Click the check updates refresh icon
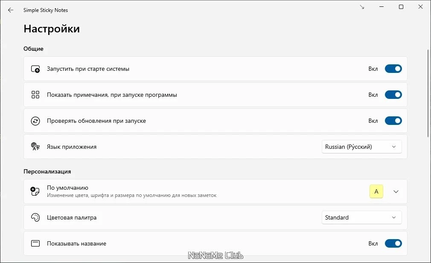Viewport: 431px width, 263px height. tap(35, 121)
